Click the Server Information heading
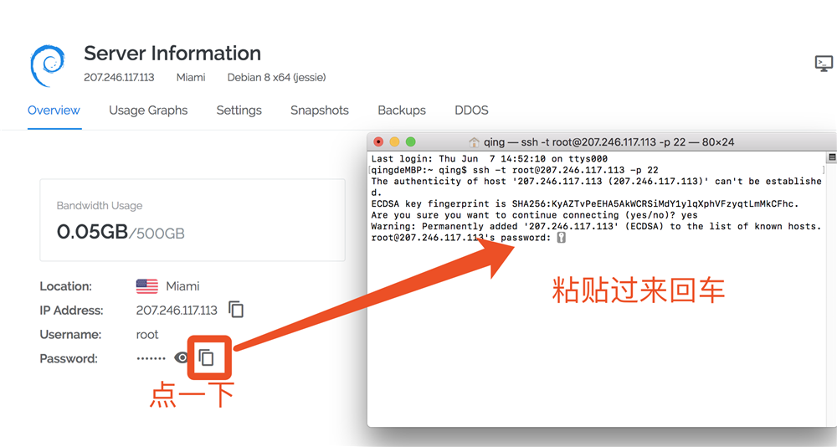The width and height of the screenshot is (837, 447). tap(172, 53)
